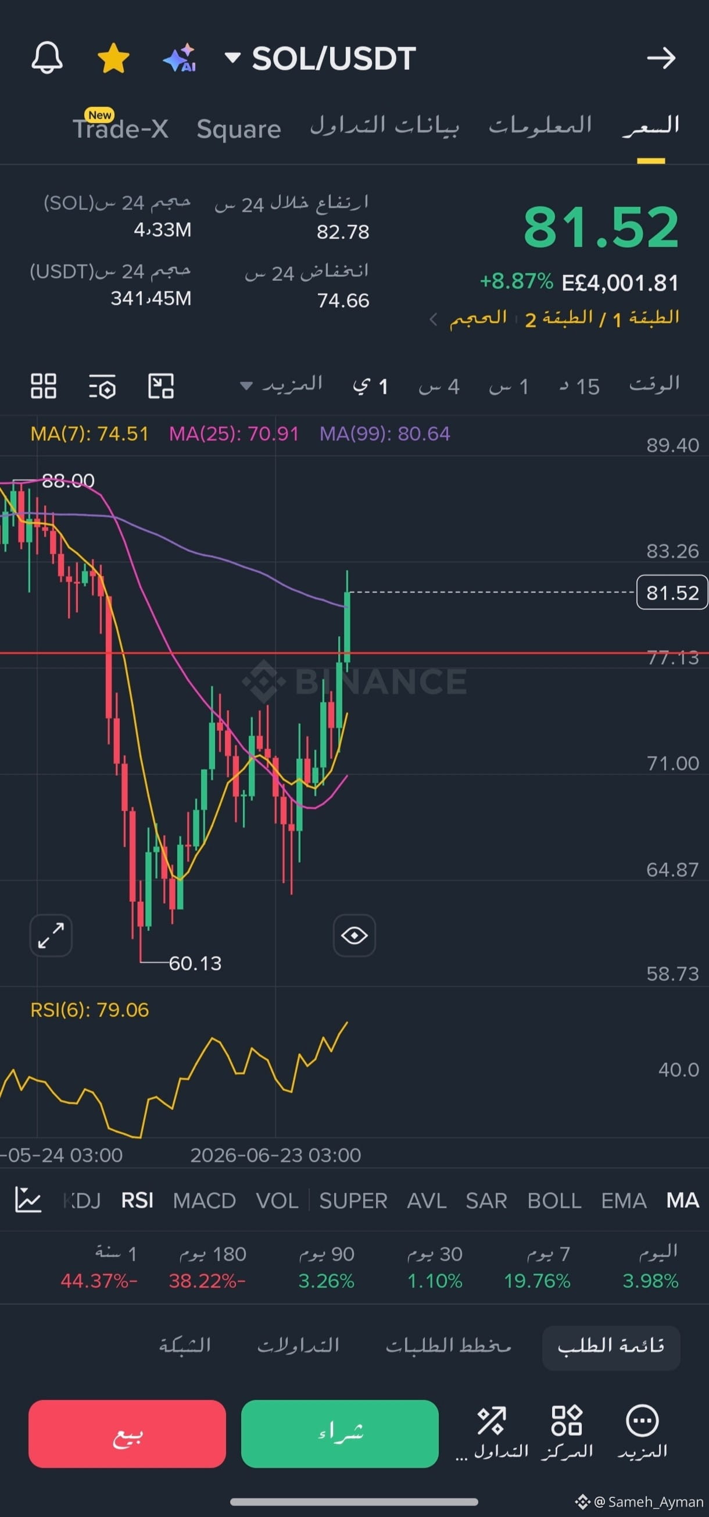Image resolution: width=709 pixels, height=1517 pixels.
Task: Tap the chart drawing tools icon
Action: tap(160, 386)
